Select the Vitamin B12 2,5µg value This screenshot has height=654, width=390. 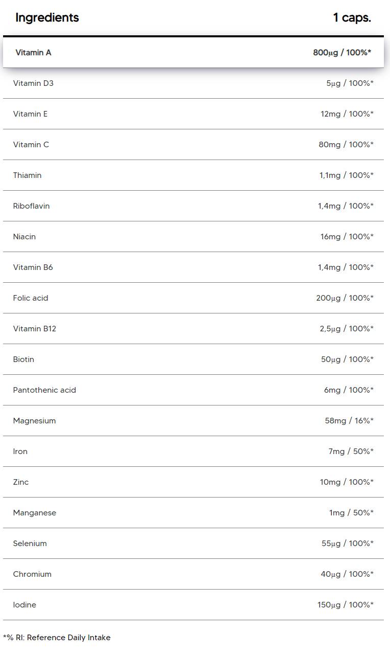click(x=346, y=328)
